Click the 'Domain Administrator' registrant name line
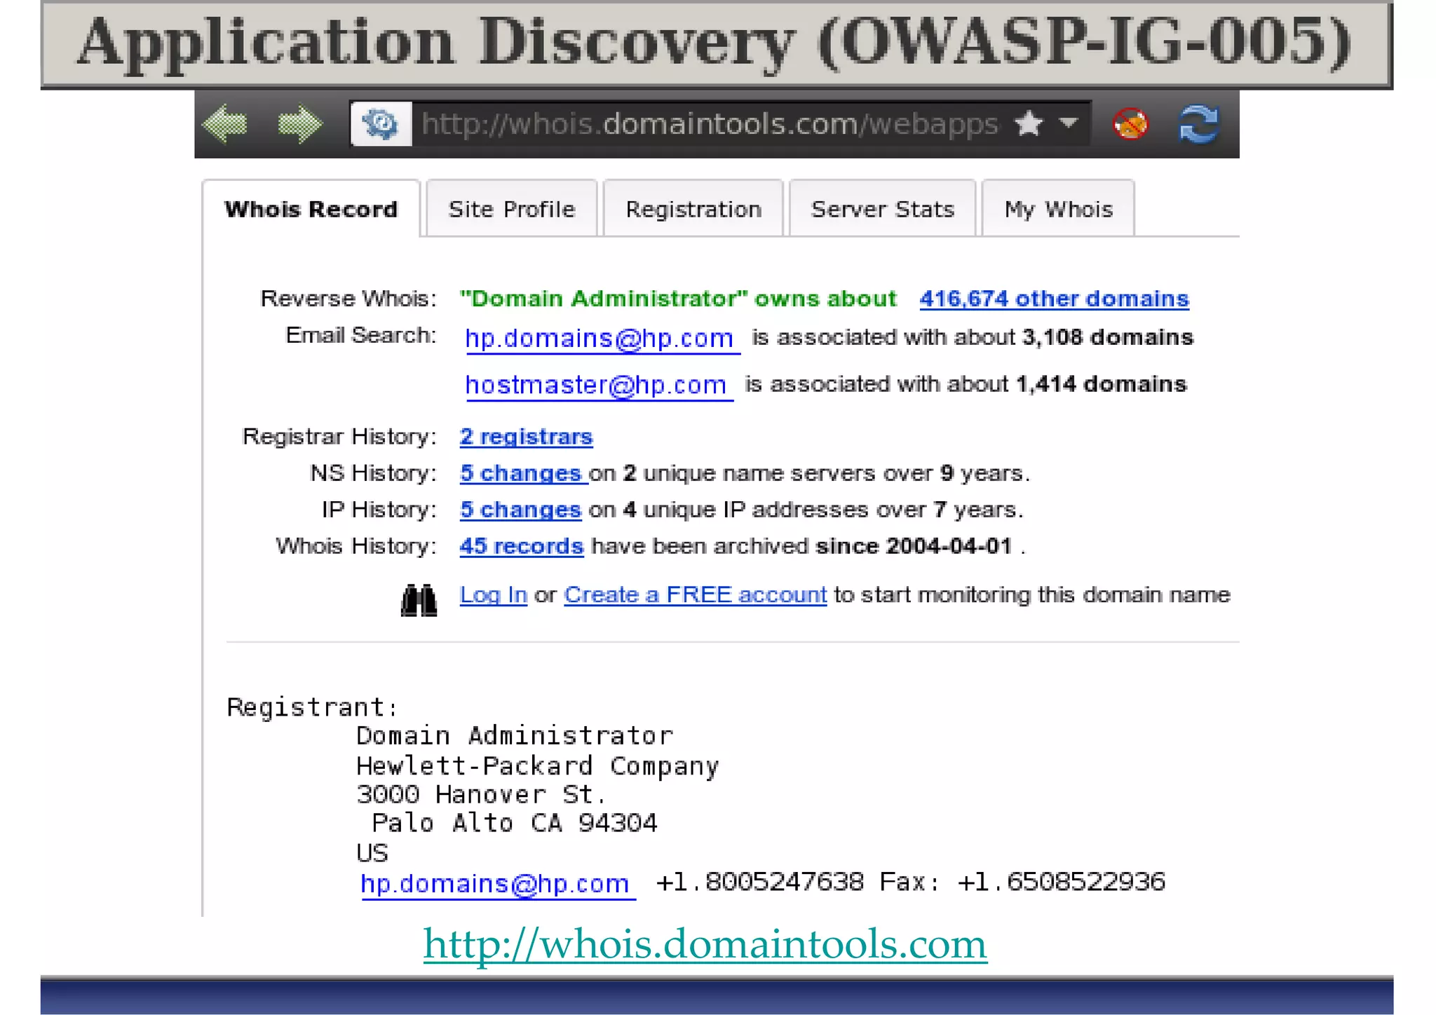Image resolution: width=1436 pixels, height=1015 pixels. click(x=515, y=735)
